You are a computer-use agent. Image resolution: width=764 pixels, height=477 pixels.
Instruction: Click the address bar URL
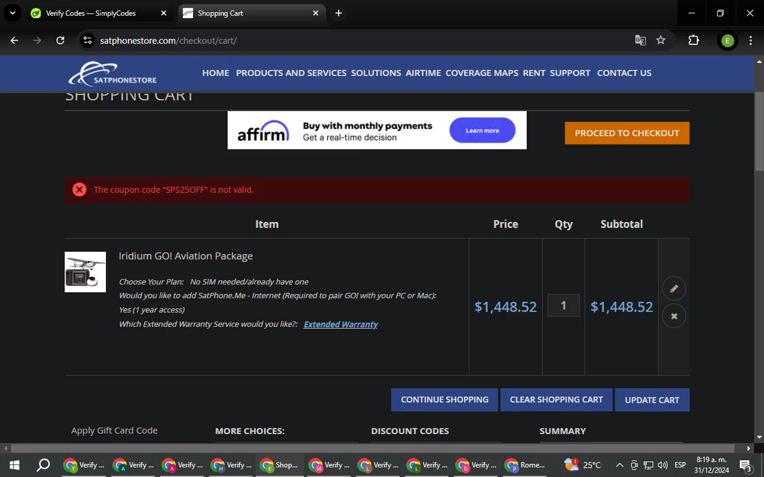168,41
